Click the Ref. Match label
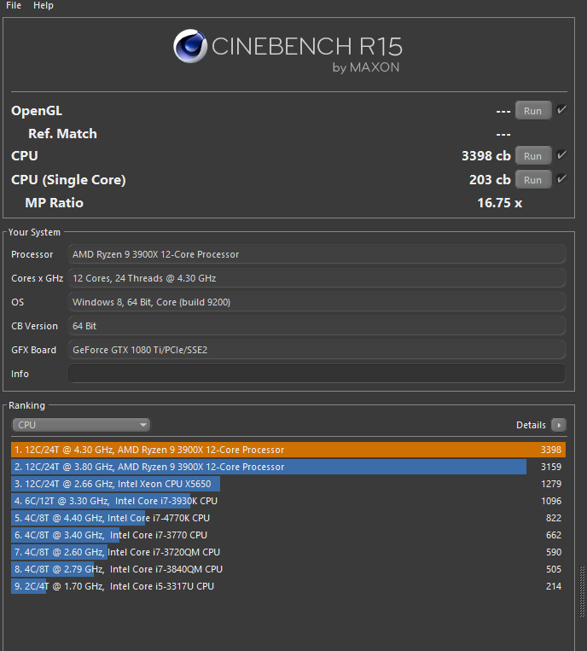This screenshot has width=587, height=651. click(62, 134)
